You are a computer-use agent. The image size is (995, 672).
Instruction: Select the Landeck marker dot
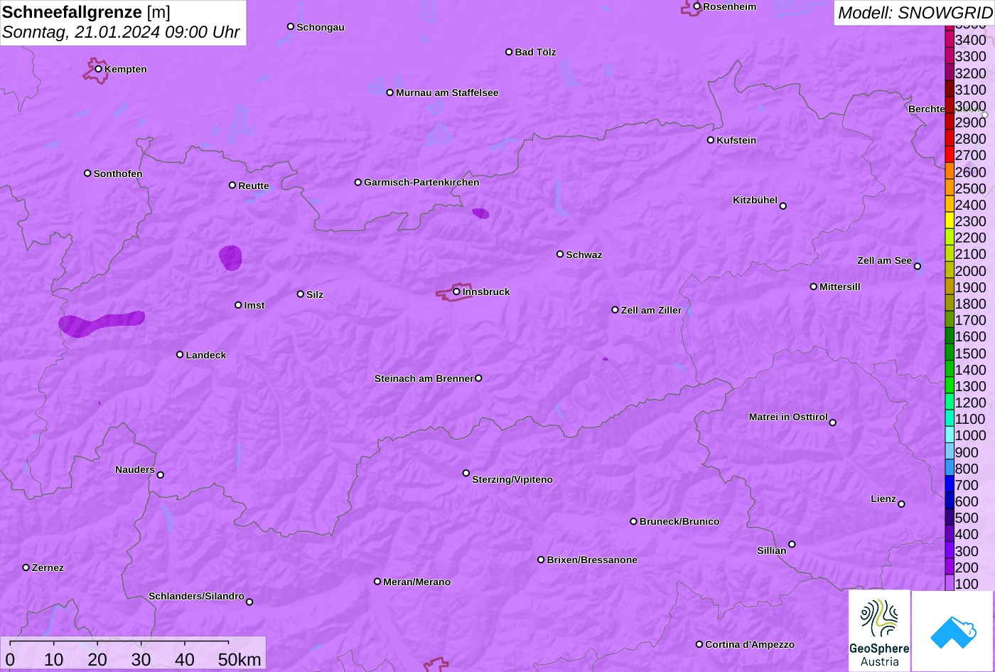tap(180, 354)
